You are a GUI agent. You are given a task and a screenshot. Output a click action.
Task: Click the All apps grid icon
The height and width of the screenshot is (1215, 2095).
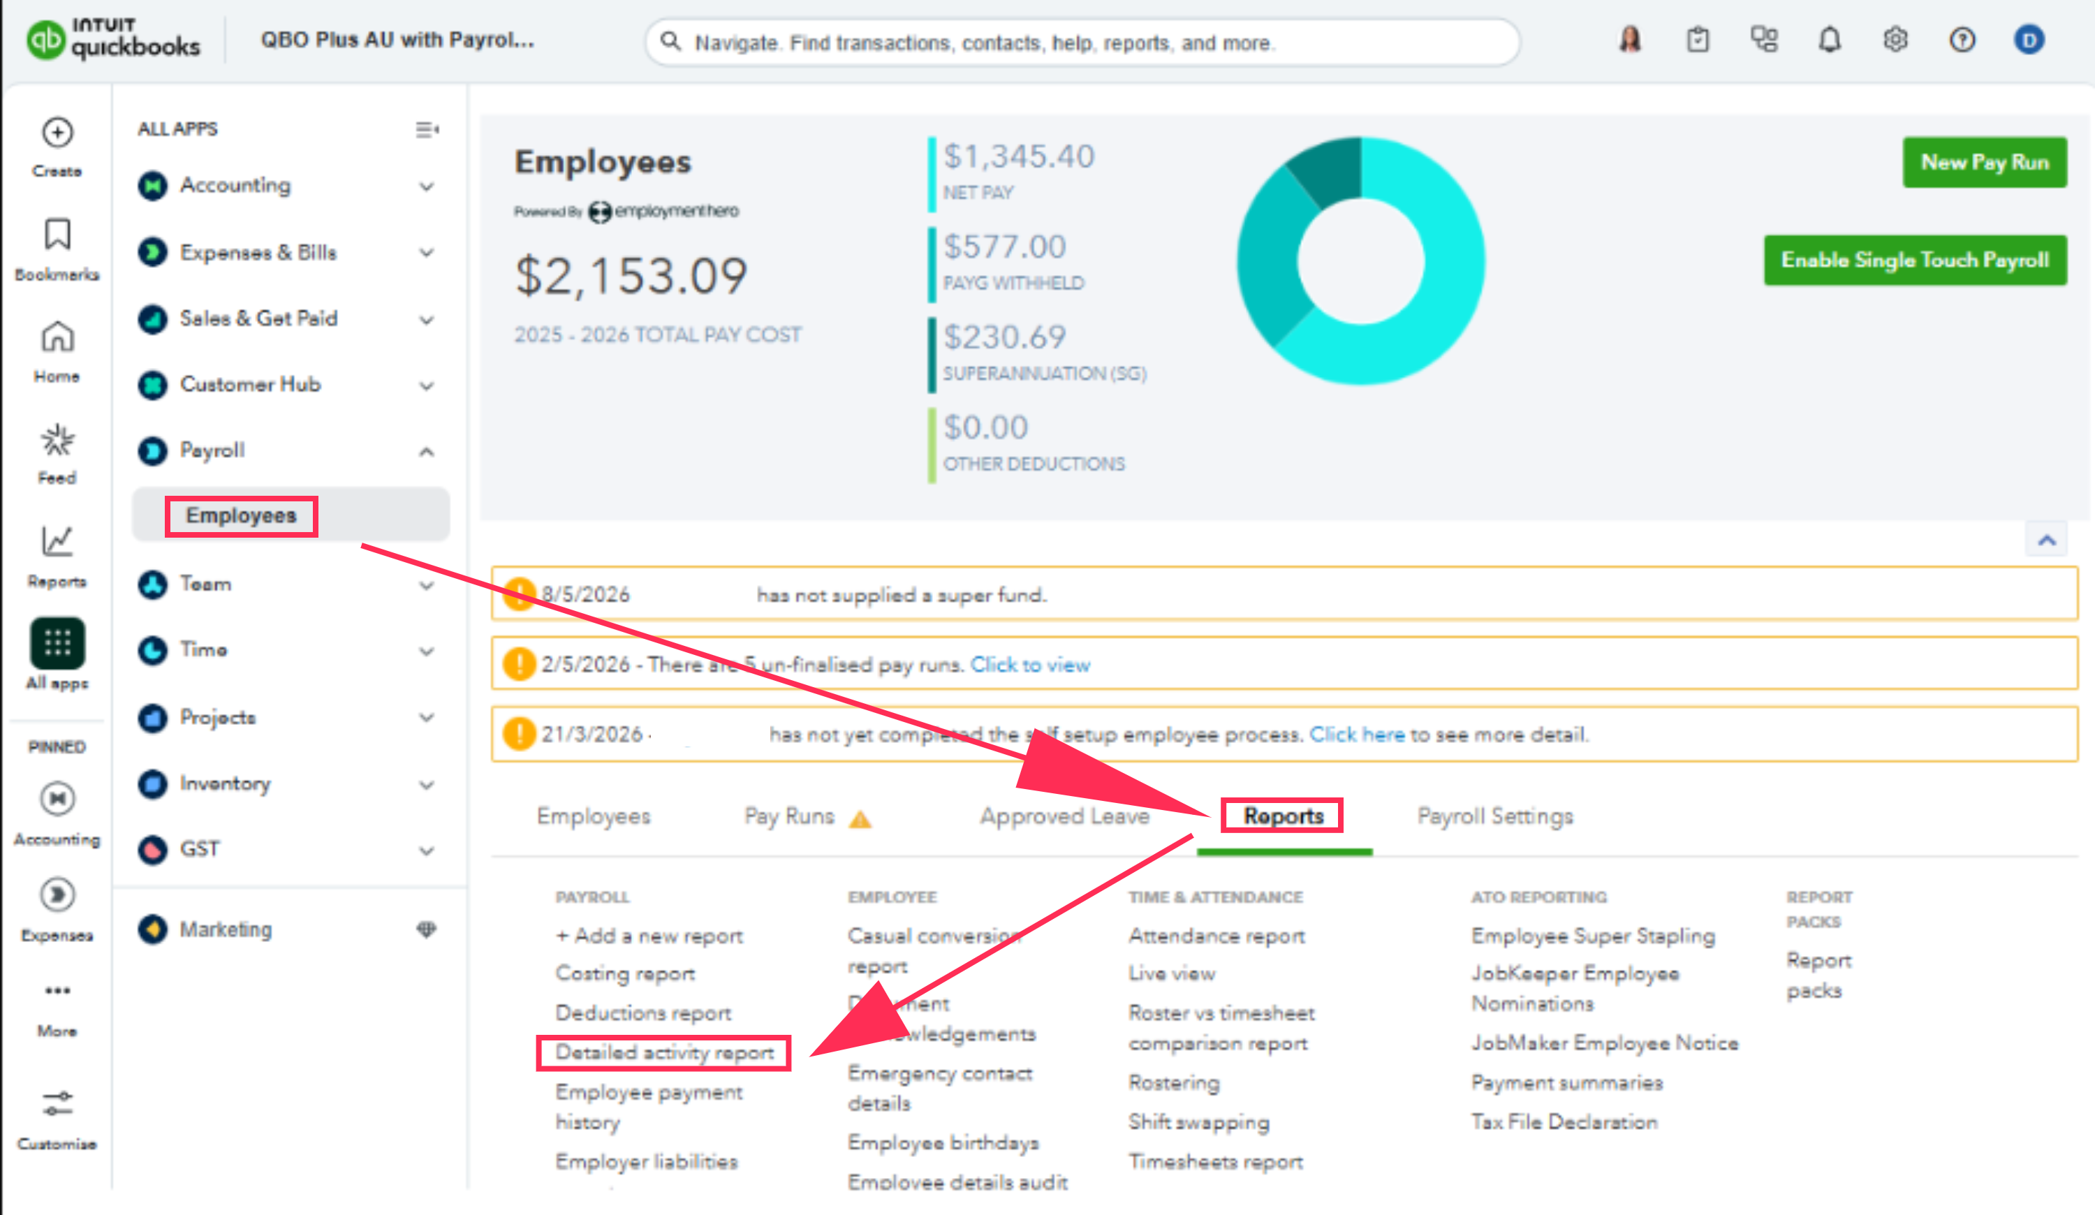[57, 642]
